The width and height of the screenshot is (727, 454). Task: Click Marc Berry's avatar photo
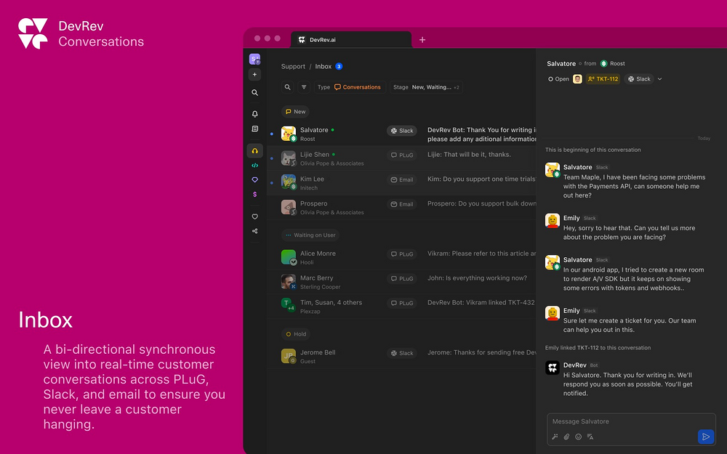pos(289,282)
